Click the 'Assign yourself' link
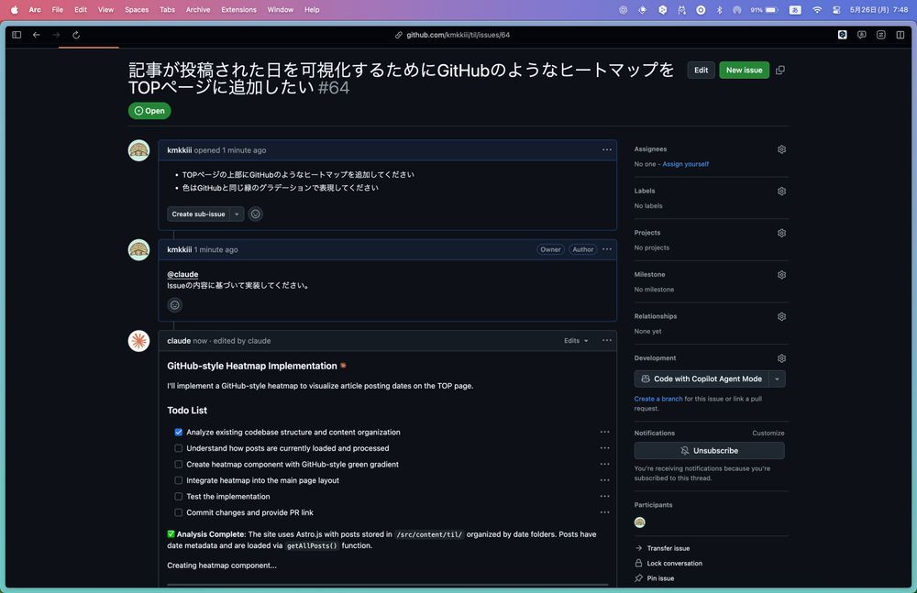The width and height of the screenshot is (917, 593). (x=685, y=164)
